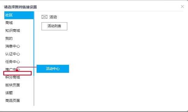Open the 积分商城 category
Screen dimensions: 188x112
pos(13,77)
